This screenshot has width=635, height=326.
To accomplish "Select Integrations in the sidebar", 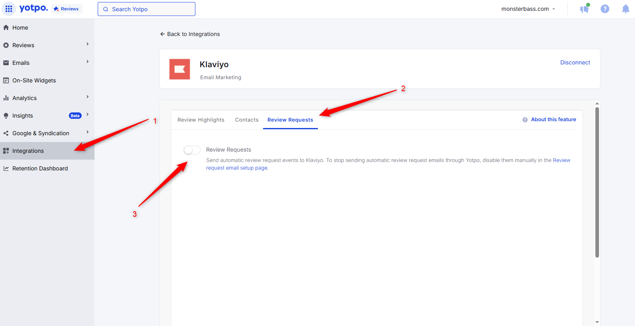I will pyautogui.click(x=47, y=151).
